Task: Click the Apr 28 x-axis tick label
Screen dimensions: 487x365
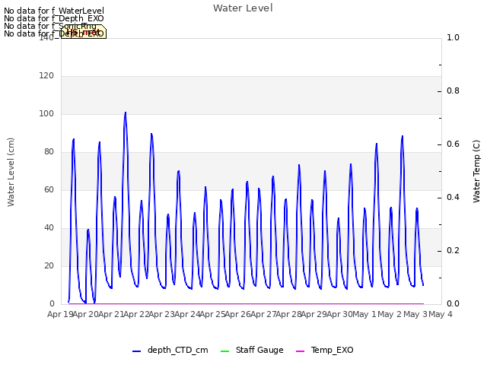Action: pos(288,314)
